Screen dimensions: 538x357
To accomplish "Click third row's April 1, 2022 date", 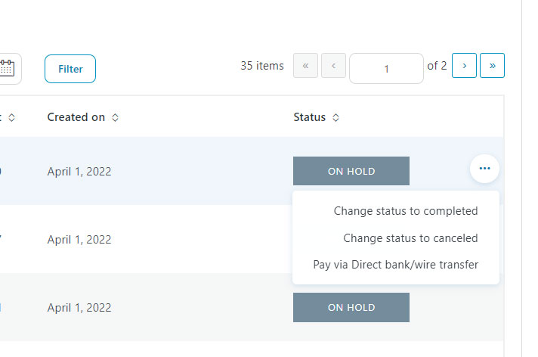I will 79,308.
